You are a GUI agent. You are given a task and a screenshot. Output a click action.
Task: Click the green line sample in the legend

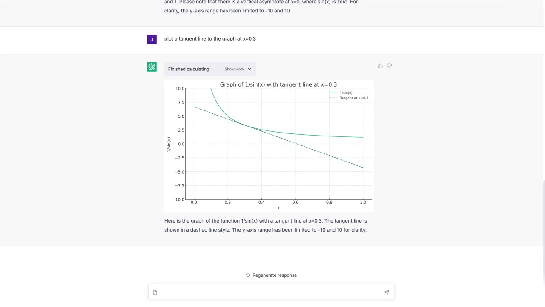[x=334, y=93]
